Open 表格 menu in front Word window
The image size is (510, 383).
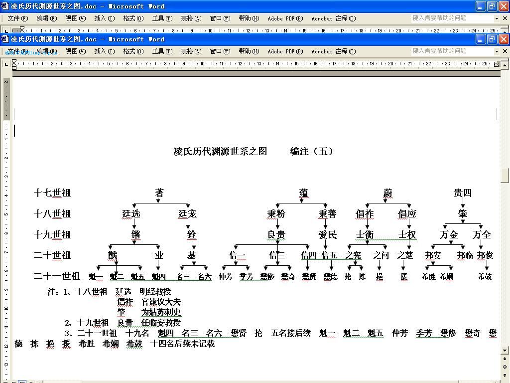191,51
